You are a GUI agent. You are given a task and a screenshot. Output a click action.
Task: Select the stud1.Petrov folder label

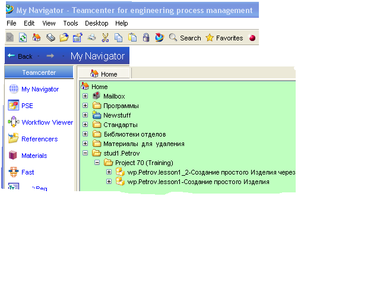121,153
